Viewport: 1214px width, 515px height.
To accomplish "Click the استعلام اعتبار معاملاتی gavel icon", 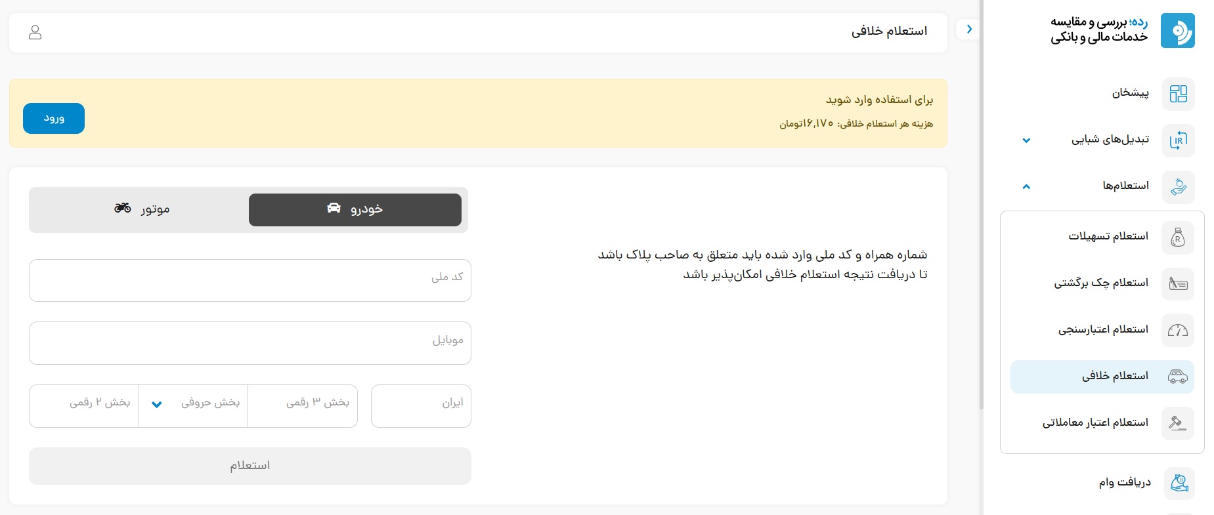I will (x=1177, y=423).
